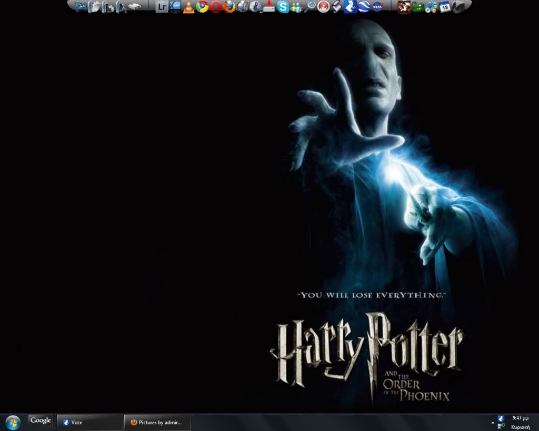Open the calendar icon showing 18
This screenshot has height=431, width=539.
(x=445, y=7)
